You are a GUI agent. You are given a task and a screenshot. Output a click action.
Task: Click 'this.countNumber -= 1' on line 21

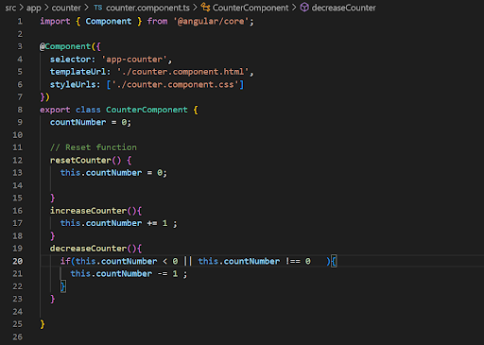coord(124,274)
